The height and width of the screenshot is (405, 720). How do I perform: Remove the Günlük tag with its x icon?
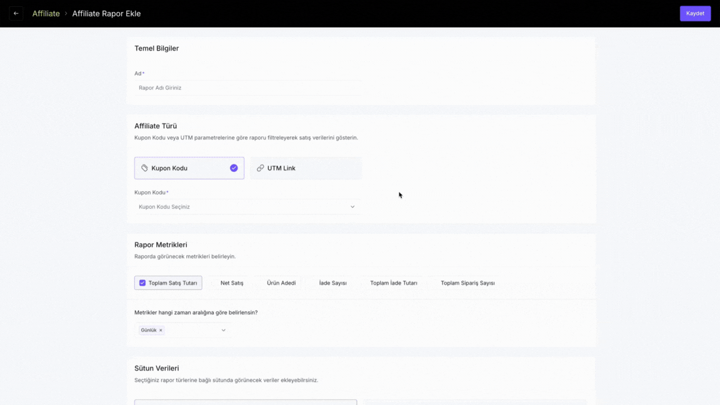pyautogui.click(x=161, y=331)
